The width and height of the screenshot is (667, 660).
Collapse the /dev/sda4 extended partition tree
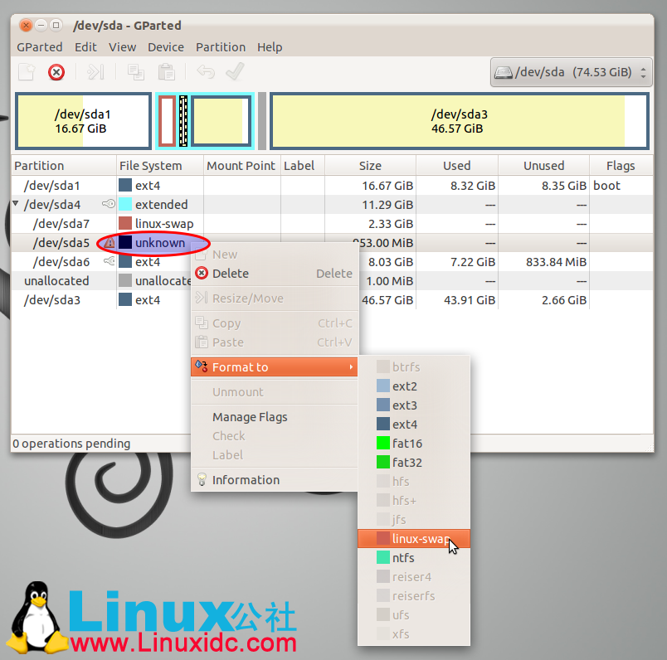coord(17,205)
